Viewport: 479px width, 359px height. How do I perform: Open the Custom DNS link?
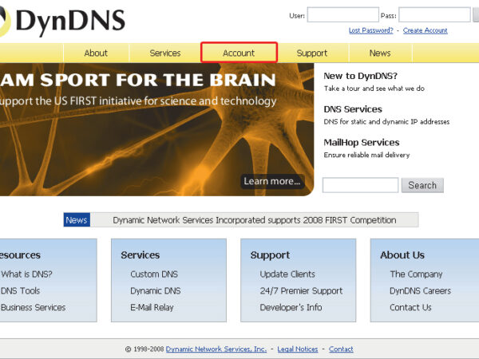point(154,274)
